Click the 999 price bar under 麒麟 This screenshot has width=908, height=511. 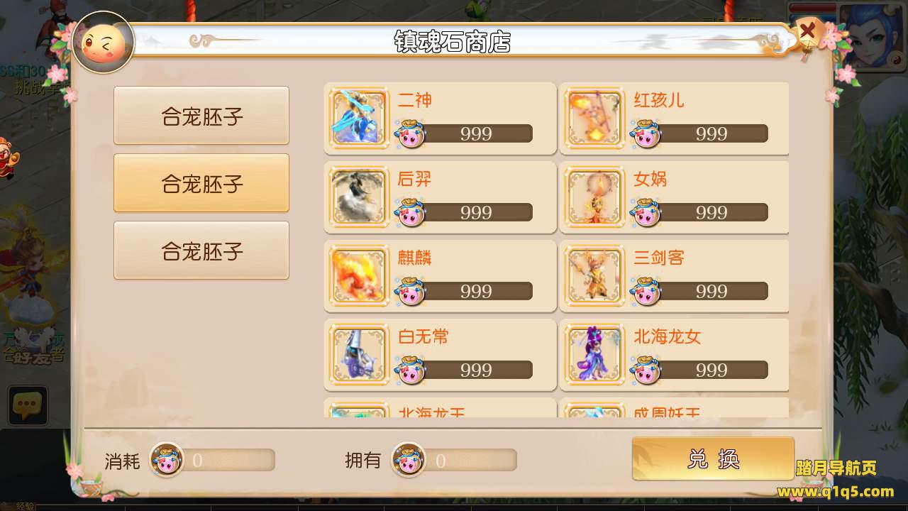coord(474,291)
